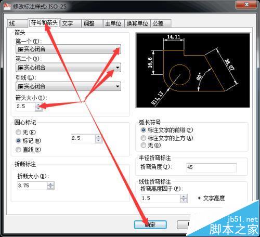This screenshot has width=260, height=237.
Task: Decrease 圆心标记 size with down spinner
Action: pyautogui.click(x=98, y=141)
